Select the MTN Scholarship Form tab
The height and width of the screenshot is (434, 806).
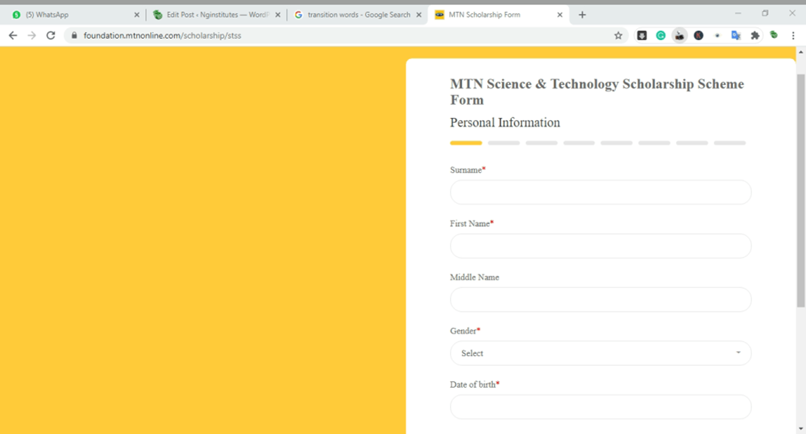click(499, 15)
